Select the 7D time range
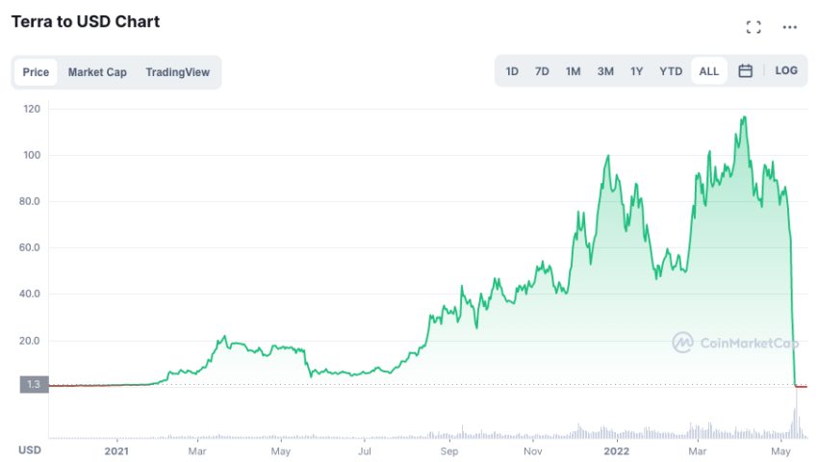Viewport: 818px width, 462px height. pyautogui.click(x=542, y=71)
